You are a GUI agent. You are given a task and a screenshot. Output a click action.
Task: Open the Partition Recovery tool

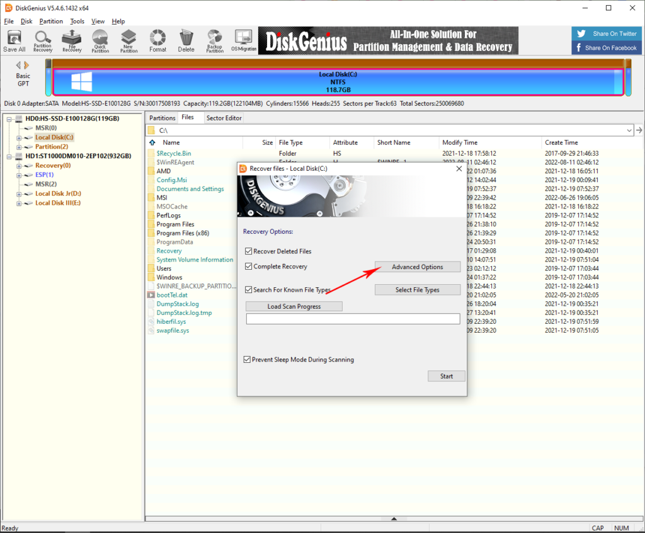coord(42,40)
